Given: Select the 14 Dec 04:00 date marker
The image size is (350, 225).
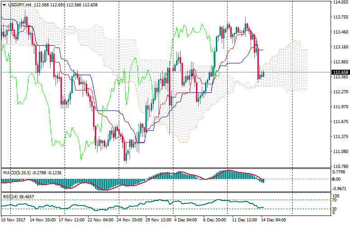Looking at the screenshot, I should pyautogui.click(x=275, y=220).
